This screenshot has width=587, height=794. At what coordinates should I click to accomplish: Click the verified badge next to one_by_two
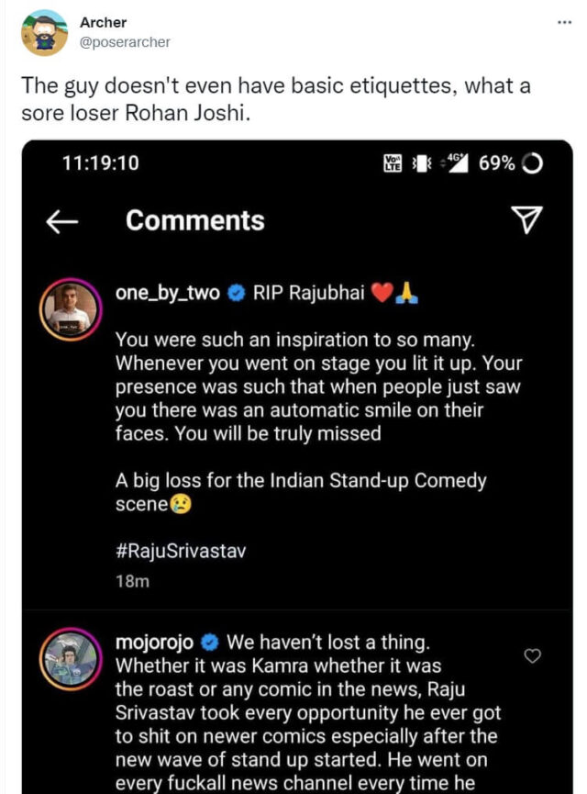click(238, 294)
